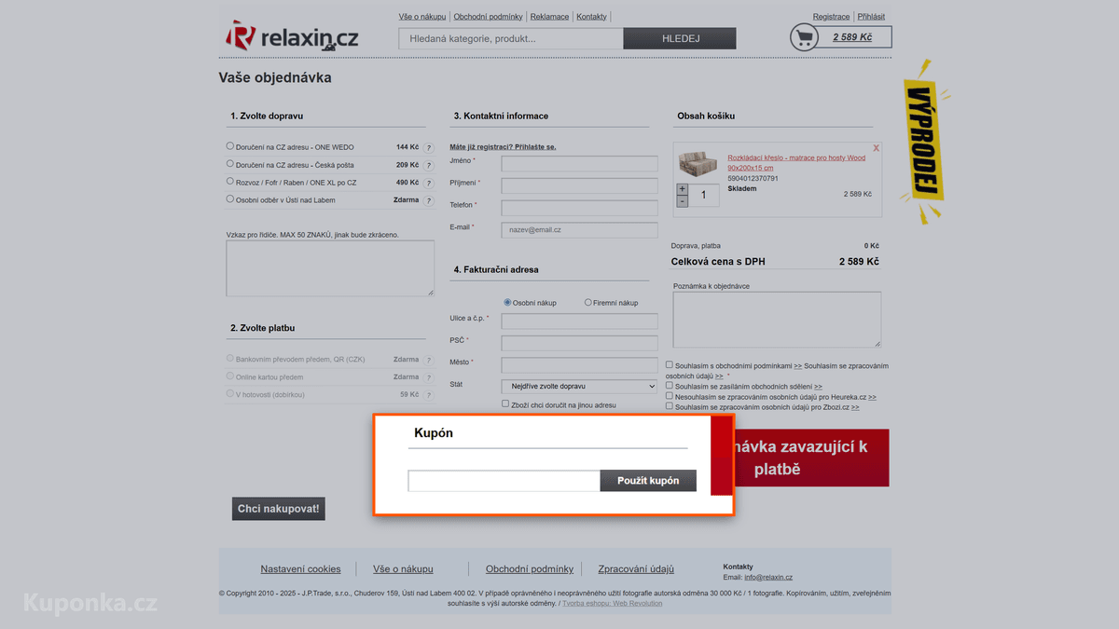The width and height of the screenshot is (1119, 629).
Task: Focus the Město field
Action: pos(579,365)
